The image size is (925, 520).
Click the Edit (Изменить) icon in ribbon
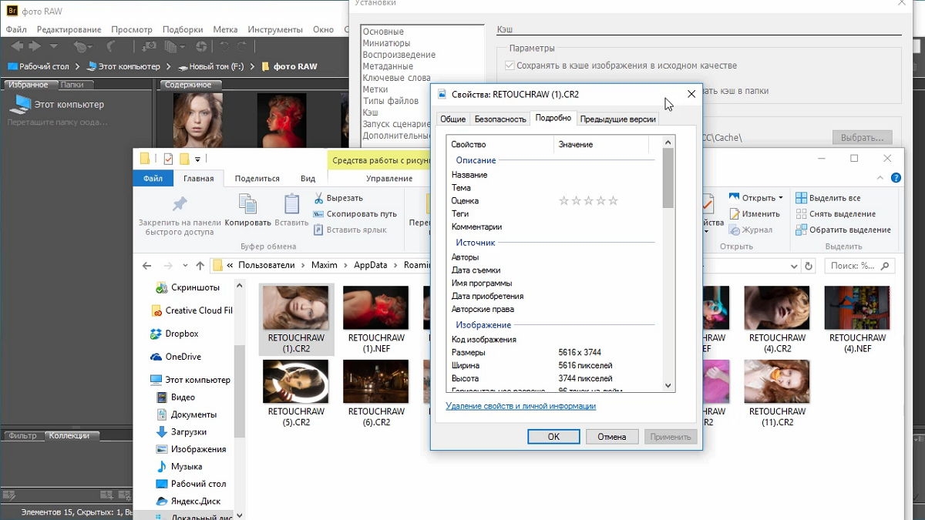pyautogui.click(x=735, y=214)
